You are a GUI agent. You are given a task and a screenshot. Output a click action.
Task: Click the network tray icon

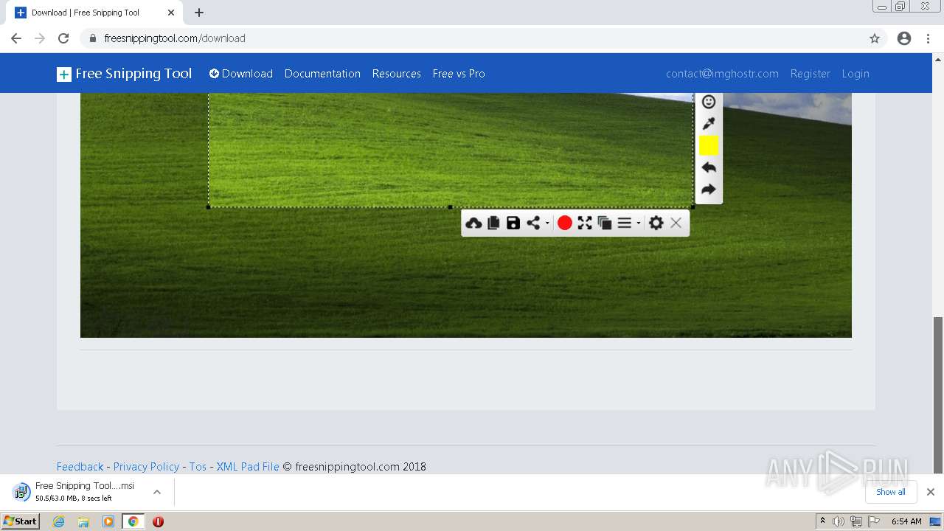856,521
